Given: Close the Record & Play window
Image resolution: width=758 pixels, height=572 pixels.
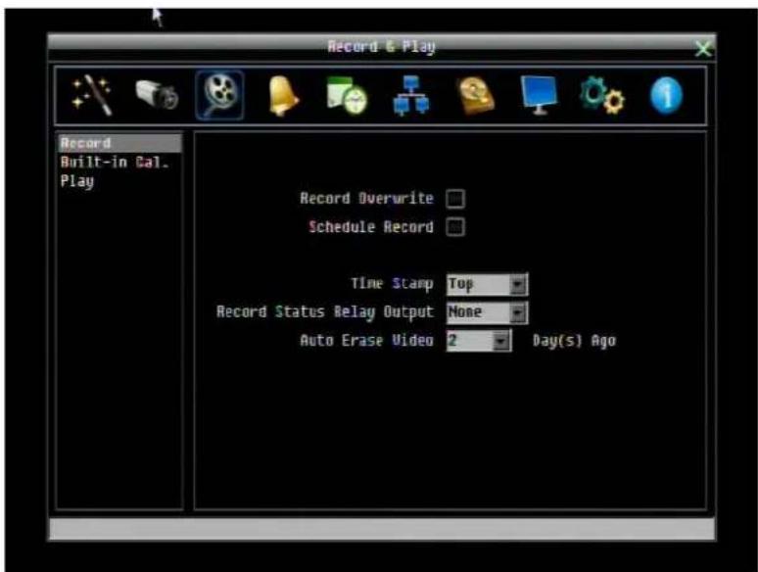Looking at the screenshot, I should tap(703, 48).
